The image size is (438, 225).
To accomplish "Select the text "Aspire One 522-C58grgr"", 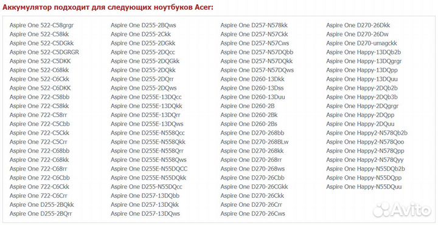I will pyautogui.click(x=41, y=25).
